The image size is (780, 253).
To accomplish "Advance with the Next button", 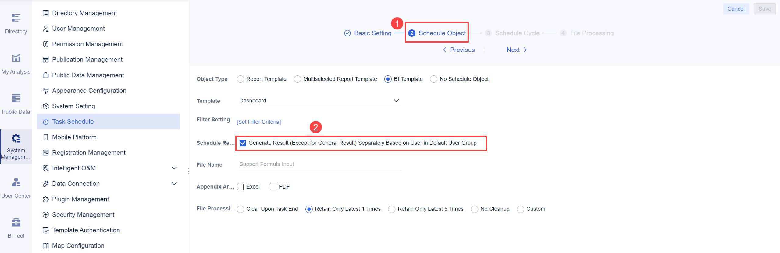I will [517, 50].
